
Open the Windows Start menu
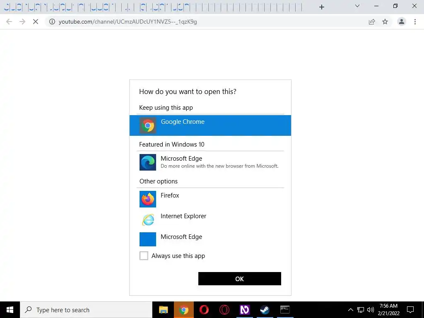pos(10,310)
